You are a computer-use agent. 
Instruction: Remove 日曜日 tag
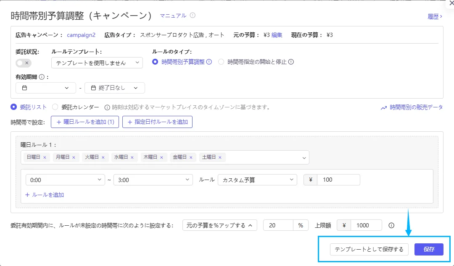pyautogui.click(x=45, y=157)
